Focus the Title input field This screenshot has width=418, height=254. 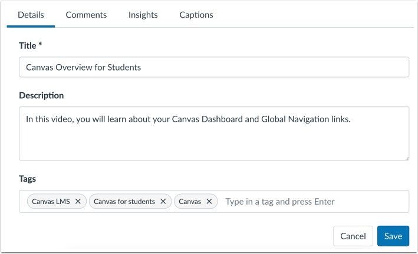tap(213, 67)
